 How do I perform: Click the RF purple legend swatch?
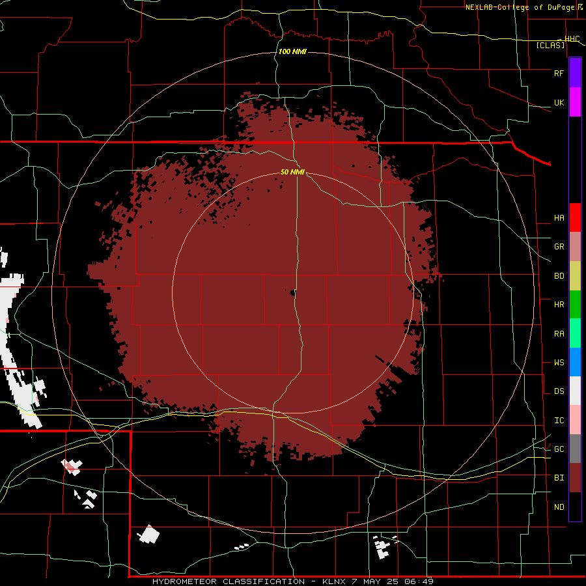coord(575,73)
